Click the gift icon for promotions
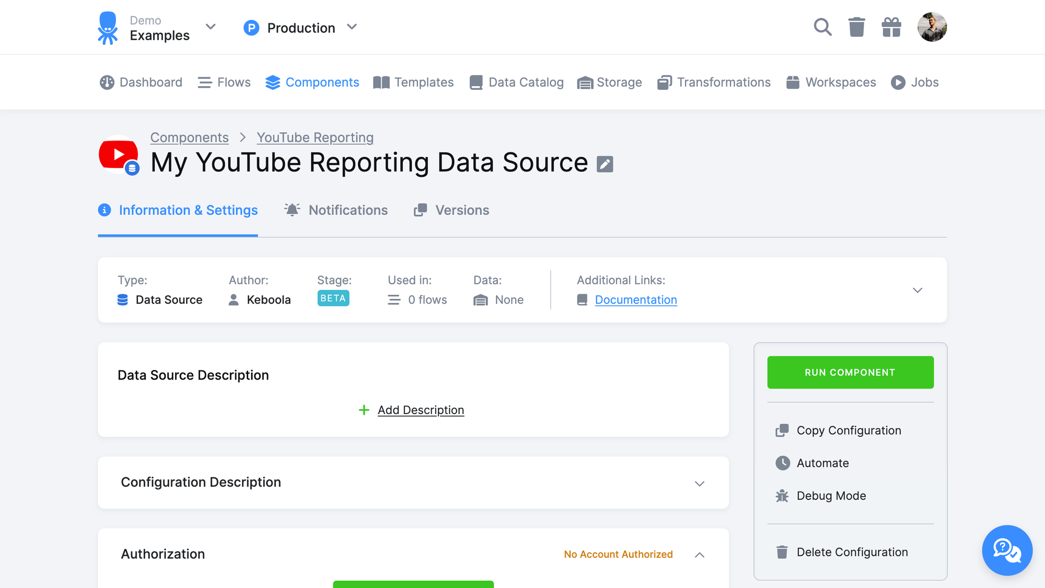This screenshot has width=1045, height=588. (891, 27)
